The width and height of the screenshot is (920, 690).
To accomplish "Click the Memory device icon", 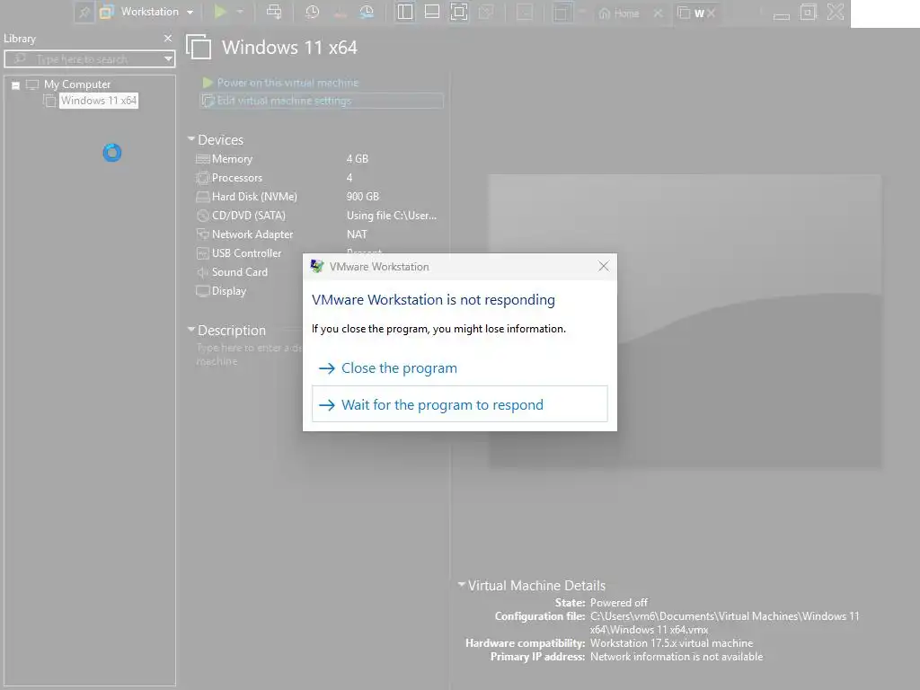I will click(x=202, y=159).
